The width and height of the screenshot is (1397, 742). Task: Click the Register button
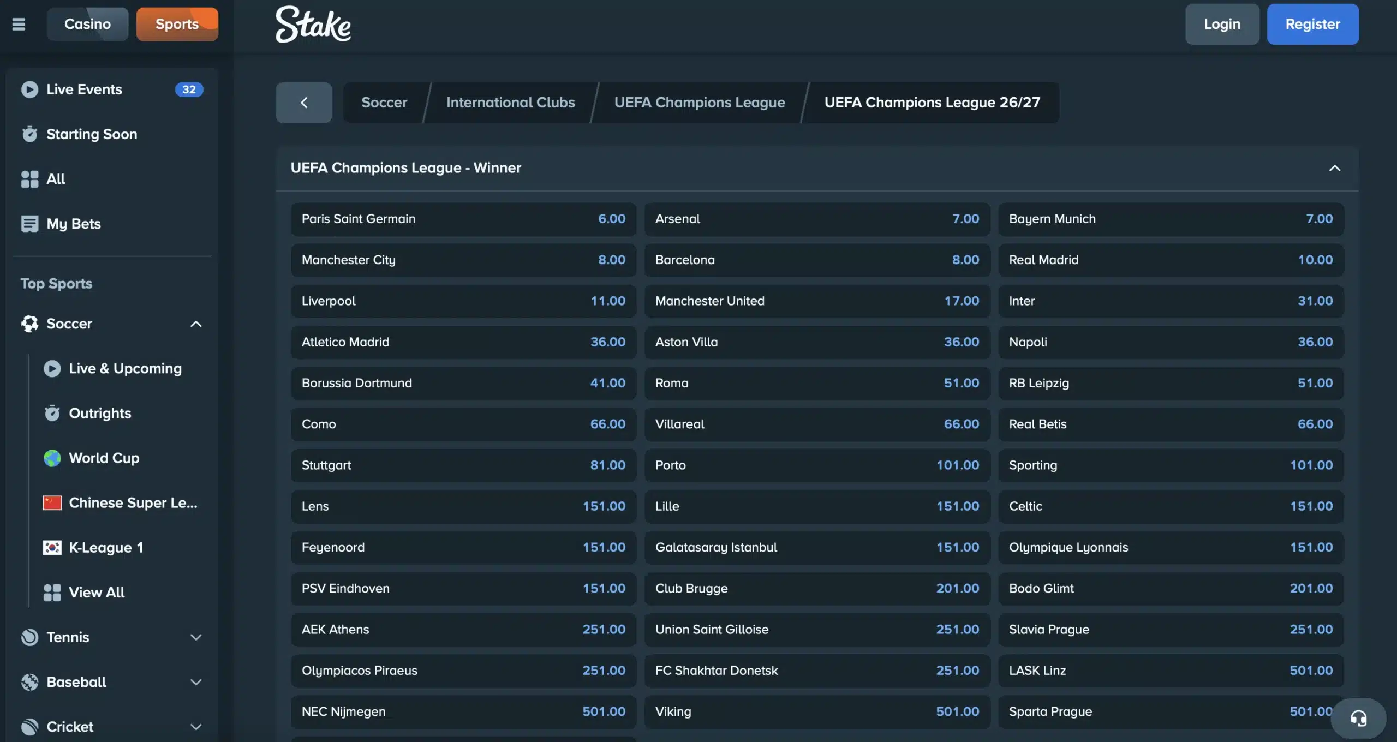pyautogui.click(x=1312, y=24)
